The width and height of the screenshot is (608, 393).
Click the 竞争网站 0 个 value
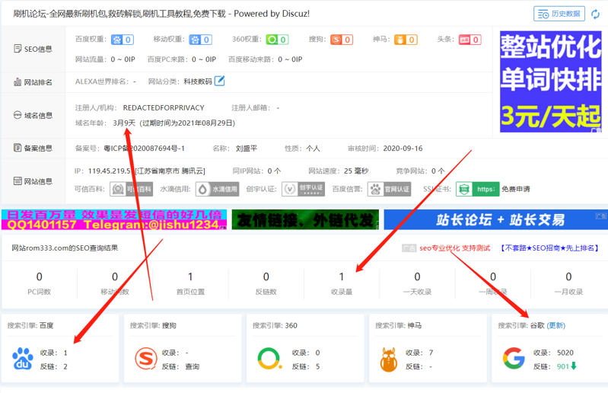pyautogui.click(x=438, y=171)
